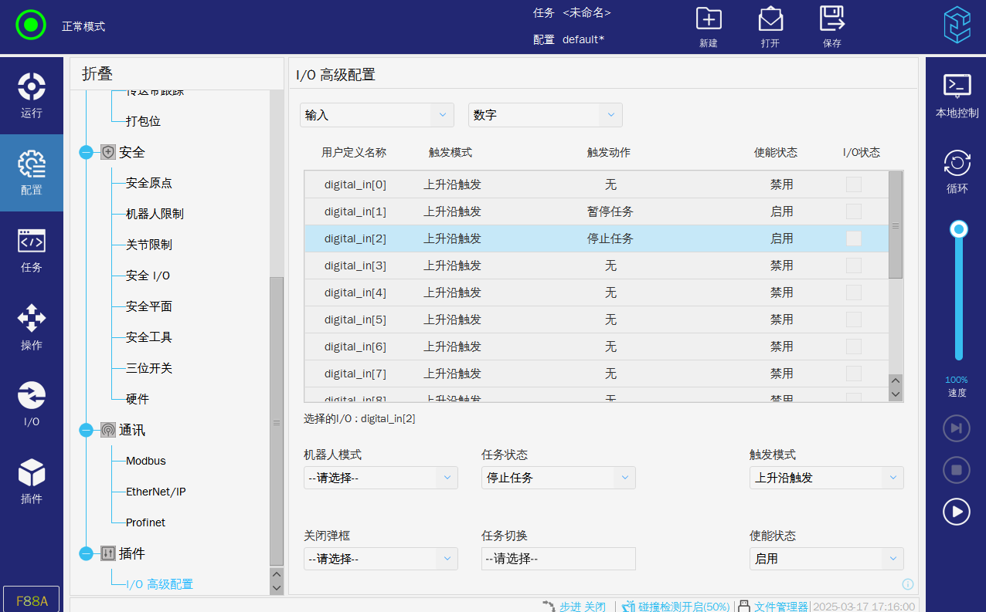The height and width of the screenshot is (612, 986).
Task: Open a task with the 打开 icon
Action: (x=770, y=20)
